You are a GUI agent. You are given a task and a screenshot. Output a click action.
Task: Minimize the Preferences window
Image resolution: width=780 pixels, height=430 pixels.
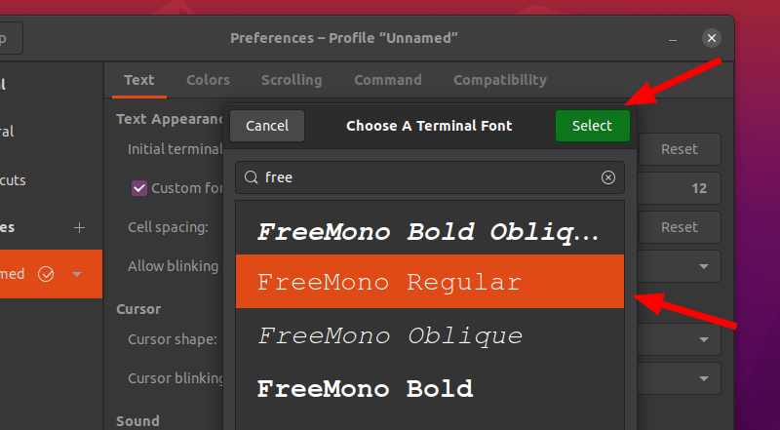click(x=674, y=38)
